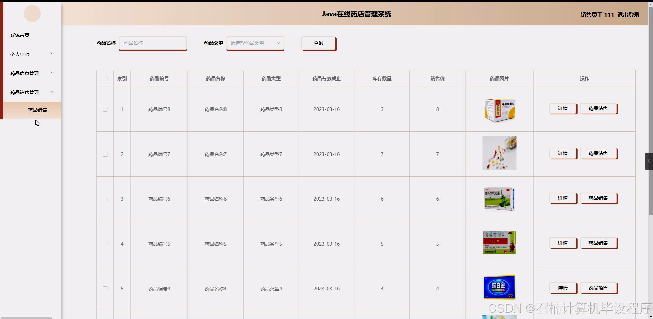Click the user avatar icon in sidebar
Image resolution: width=653 pixels, height=319 pixels.
[32, 14]
